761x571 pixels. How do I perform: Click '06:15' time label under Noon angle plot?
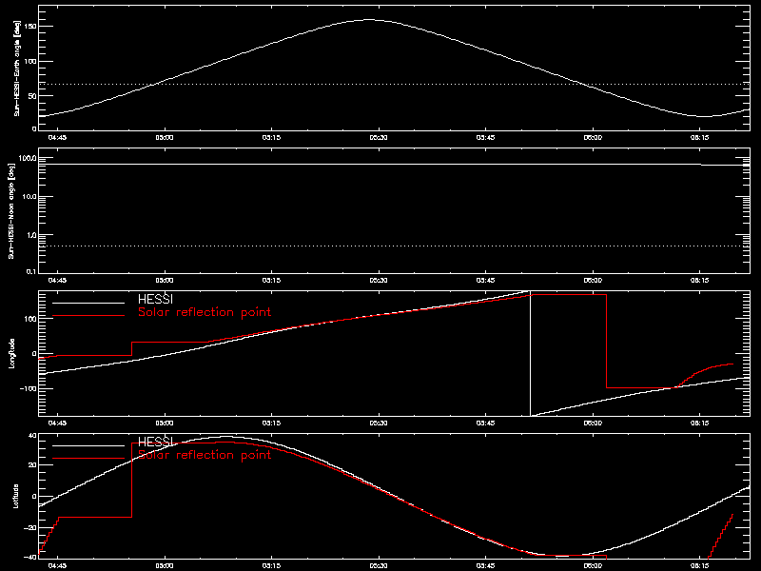pyautogui.click(x=700, y=280)
